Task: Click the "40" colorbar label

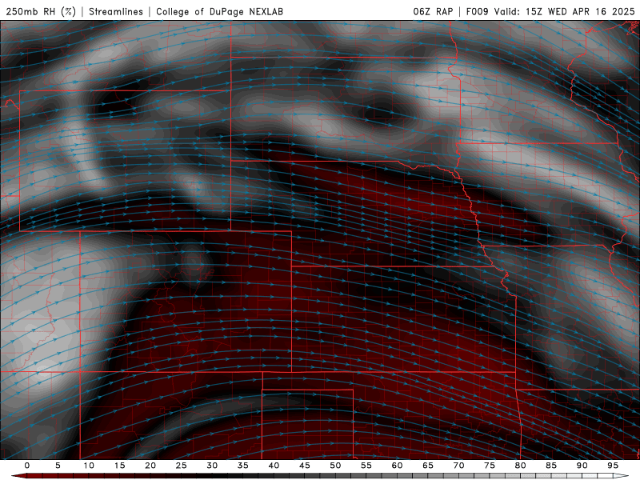Action: point(274,466)
